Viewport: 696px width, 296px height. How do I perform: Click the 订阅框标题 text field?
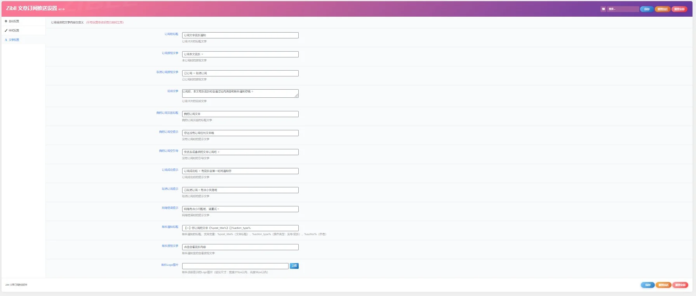point(240,35)
